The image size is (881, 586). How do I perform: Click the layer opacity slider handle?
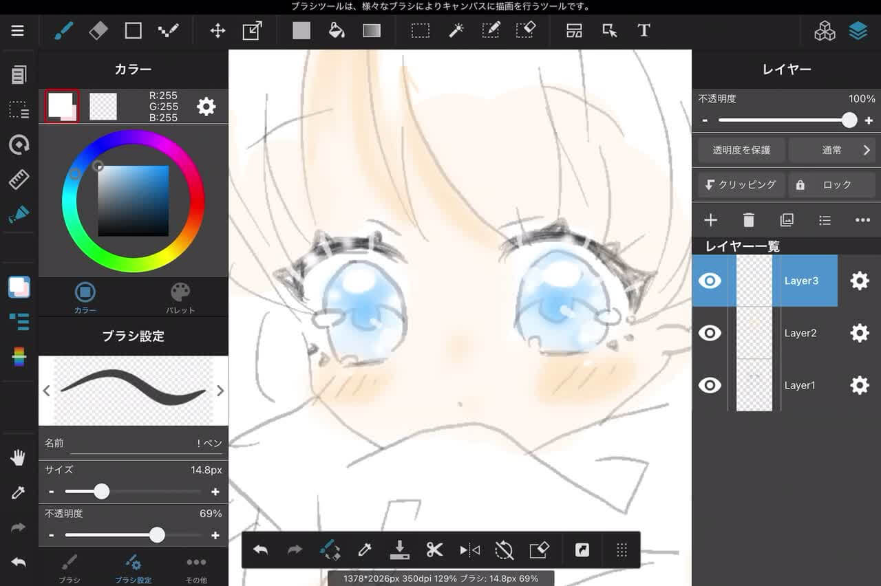coord(849,120)
